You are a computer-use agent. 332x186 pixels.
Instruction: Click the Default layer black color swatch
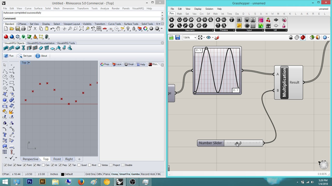click(63, 174)
